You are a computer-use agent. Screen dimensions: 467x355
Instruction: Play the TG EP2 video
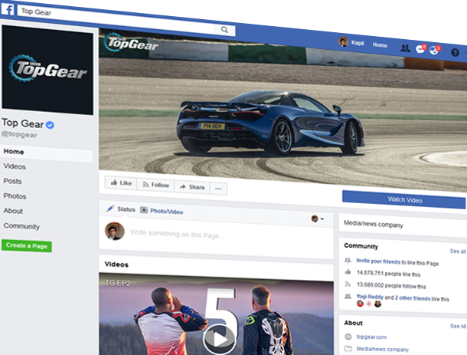[220, 339]
